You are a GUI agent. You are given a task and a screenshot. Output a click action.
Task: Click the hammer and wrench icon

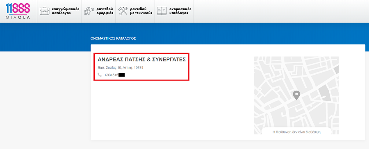(x=123, y=11)
